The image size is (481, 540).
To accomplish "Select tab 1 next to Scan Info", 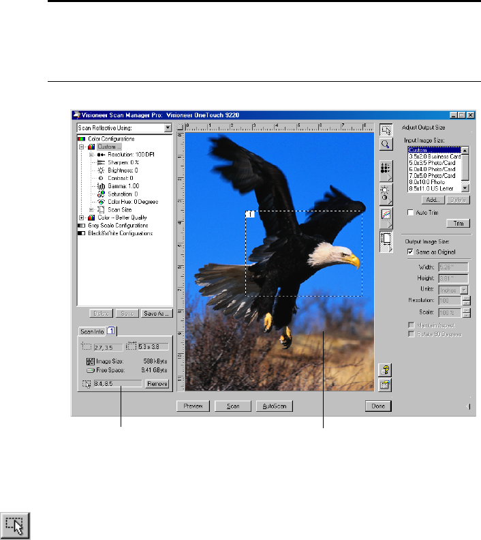I will tap(112, 331).
